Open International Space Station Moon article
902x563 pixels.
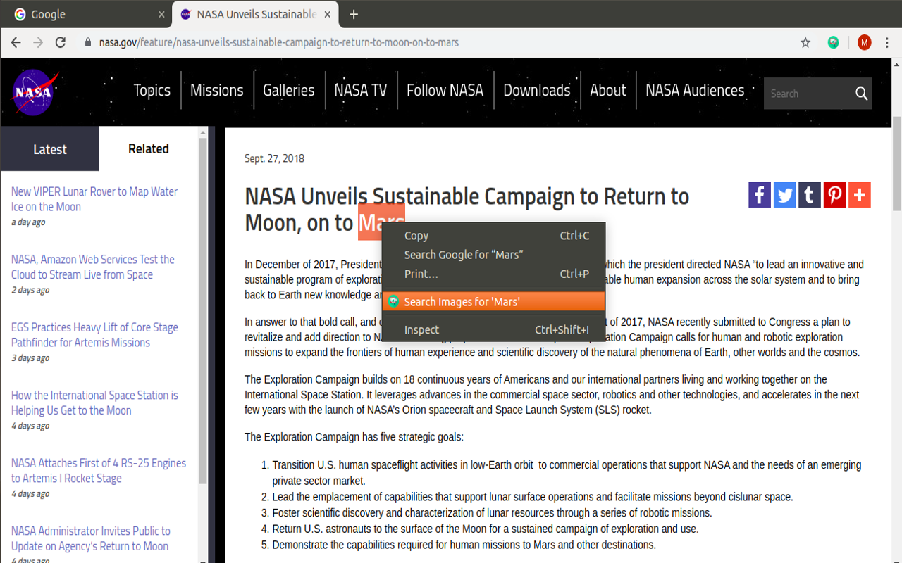point(94,403)
